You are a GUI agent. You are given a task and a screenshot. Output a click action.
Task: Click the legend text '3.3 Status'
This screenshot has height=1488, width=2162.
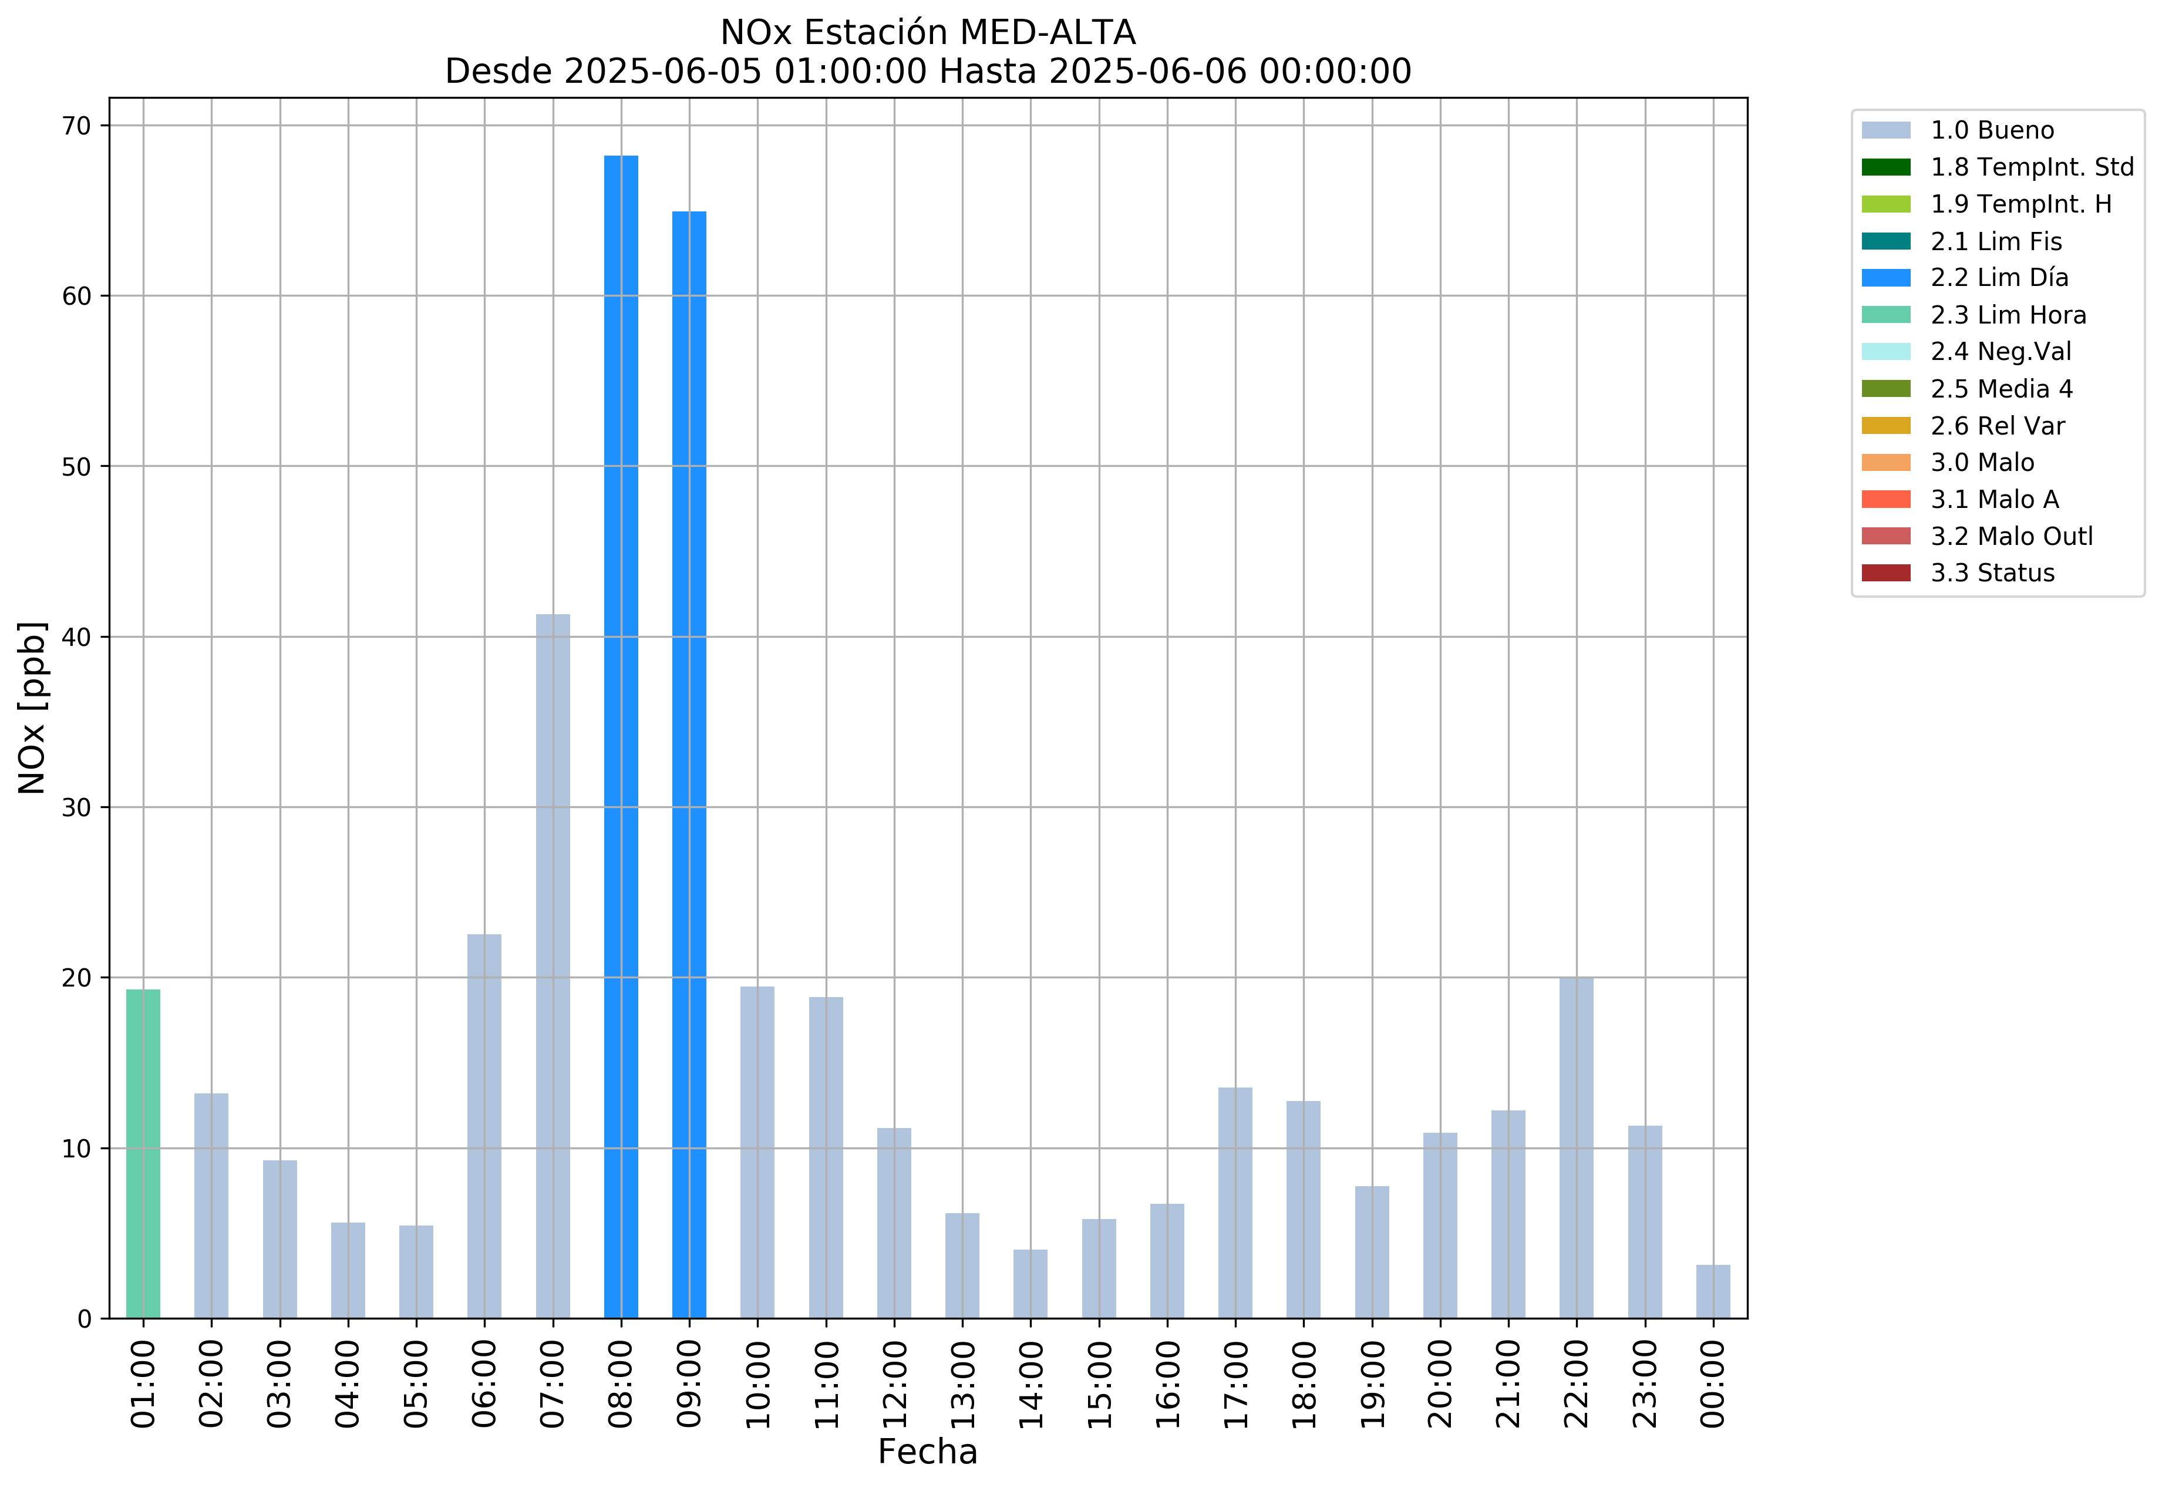tap(1992, 573)
